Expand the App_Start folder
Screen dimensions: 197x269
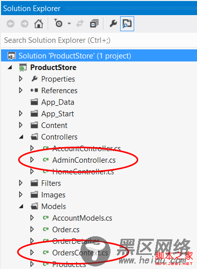click(x=21, y=113)
